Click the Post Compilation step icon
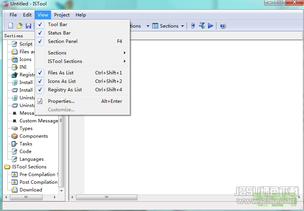This screenshot has height=211, width=304. point(14,182)
